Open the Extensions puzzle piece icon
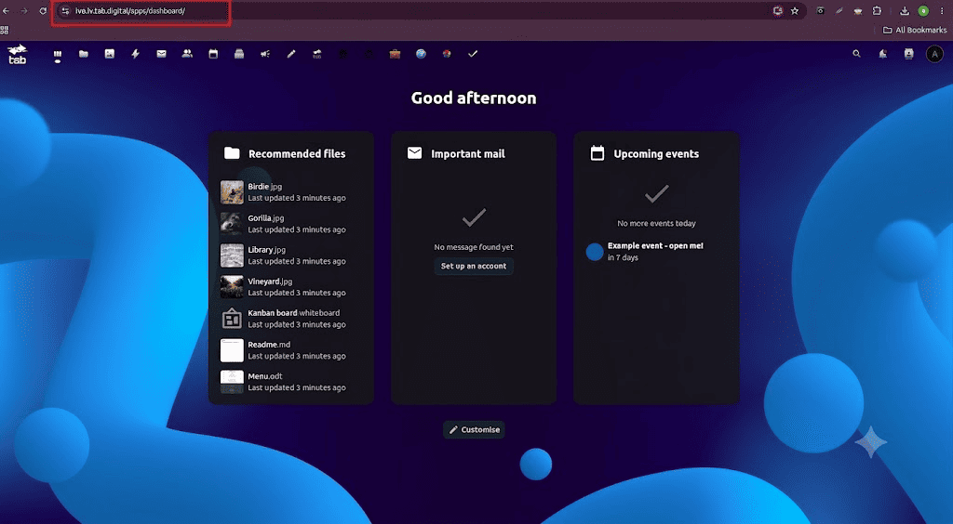The image size is (953, 524). tap(877, 11)
